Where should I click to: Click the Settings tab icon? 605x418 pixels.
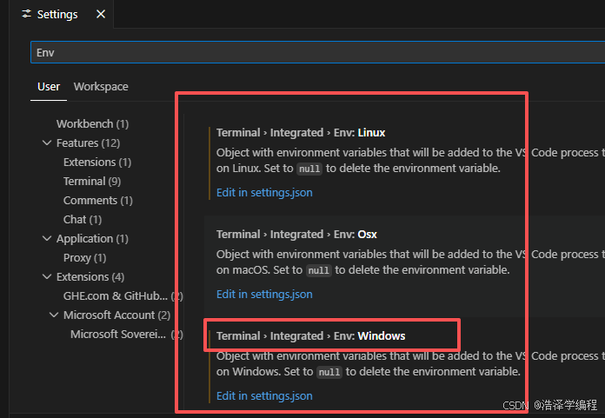click(x=27, y=14)
